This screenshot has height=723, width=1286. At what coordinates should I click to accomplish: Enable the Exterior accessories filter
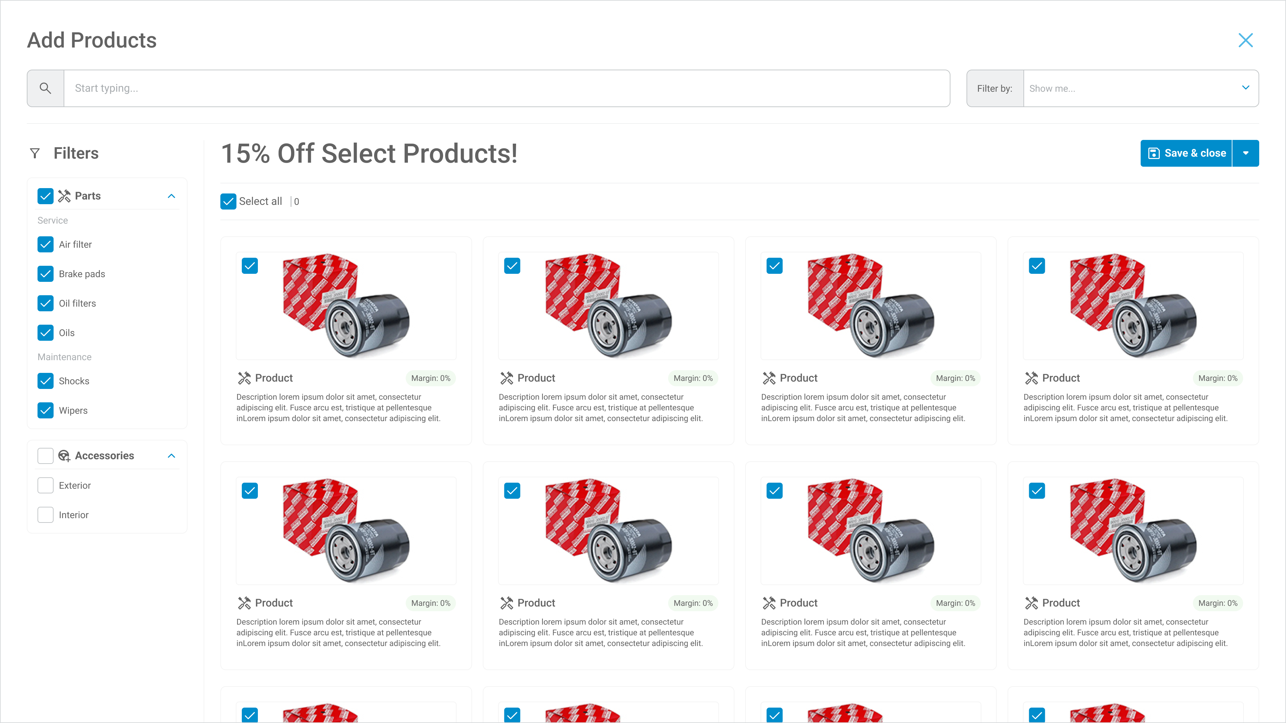46,485
